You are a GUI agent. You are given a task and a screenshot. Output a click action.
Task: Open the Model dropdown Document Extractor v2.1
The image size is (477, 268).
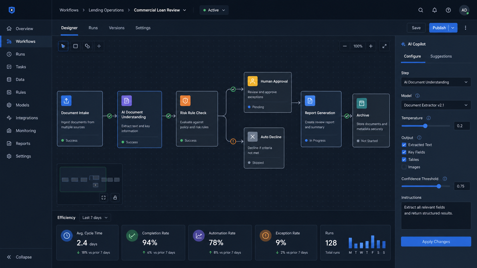pos(436,105)
